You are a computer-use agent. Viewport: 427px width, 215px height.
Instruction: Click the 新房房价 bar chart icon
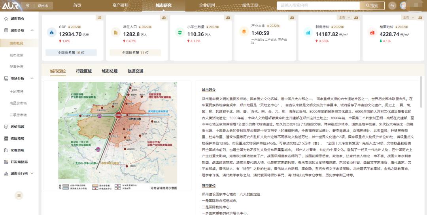308,32
